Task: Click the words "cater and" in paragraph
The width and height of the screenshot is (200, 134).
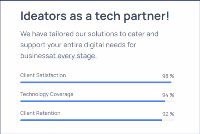Action: 143,34
